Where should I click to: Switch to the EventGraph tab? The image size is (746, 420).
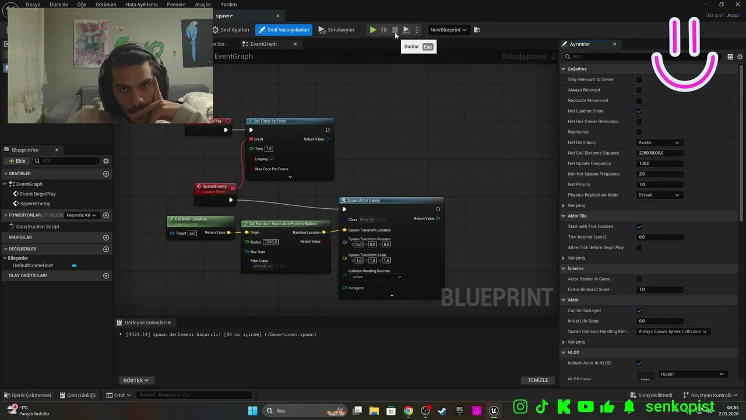point(263,44)
